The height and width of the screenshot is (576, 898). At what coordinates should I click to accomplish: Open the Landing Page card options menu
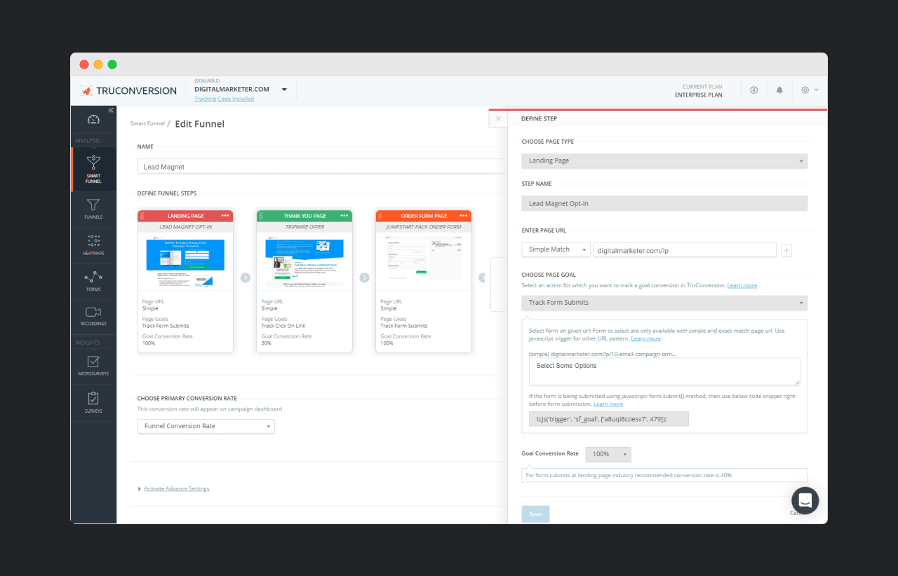click(x=226, y=216)
